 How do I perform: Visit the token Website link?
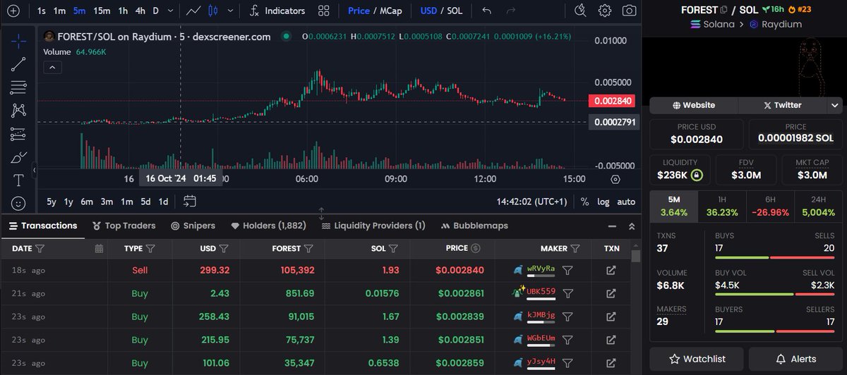(x=694, y=105)
